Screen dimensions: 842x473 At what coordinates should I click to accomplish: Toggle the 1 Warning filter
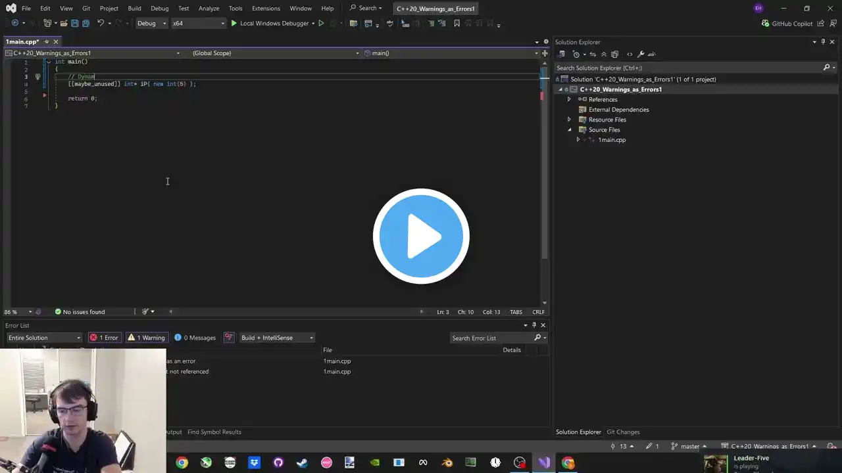[146, 338]
